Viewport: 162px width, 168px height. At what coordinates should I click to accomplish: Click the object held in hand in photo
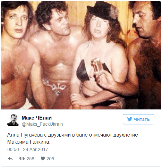[x=97, y=66]
